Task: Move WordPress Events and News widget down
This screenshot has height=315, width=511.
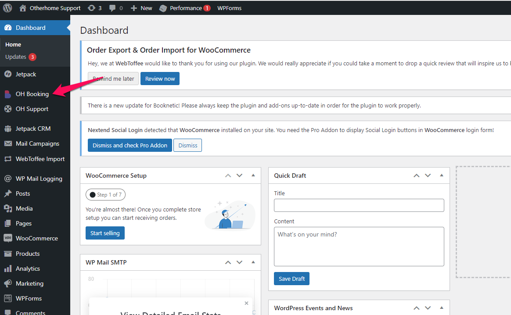Action: click(x=428, y=308)
